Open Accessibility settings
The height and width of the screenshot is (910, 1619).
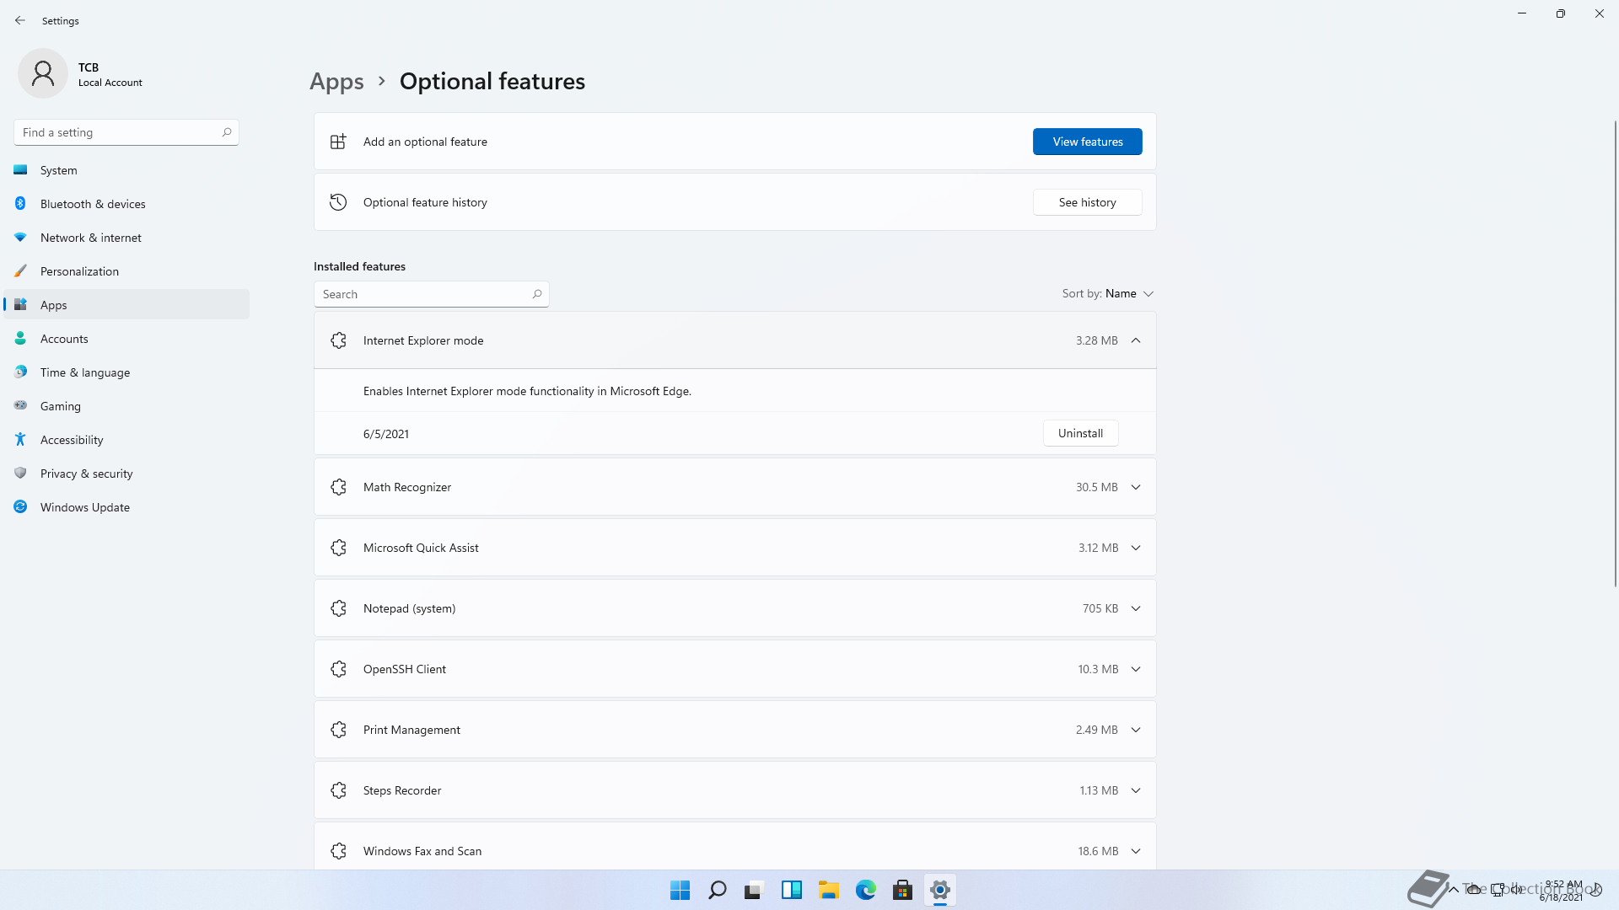(x=126, y=440)
